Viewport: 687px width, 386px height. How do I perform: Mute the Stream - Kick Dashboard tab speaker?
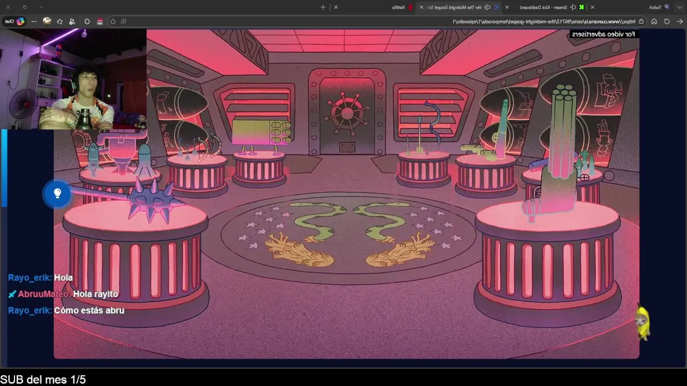(x=573, y=7)
